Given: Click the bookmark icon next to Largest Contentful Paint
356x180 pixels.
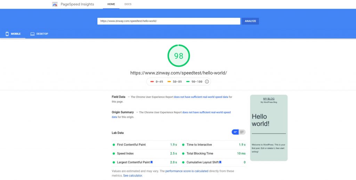Looking at the screenshot, I should click(152, 162).
